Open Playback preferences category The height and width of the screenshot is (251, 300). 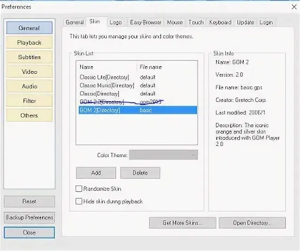29,43
